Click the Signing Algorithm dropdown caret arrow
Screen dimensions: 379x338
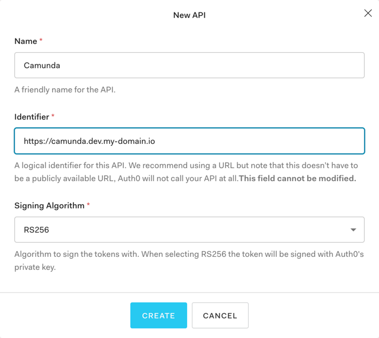(x=353, y=230)
